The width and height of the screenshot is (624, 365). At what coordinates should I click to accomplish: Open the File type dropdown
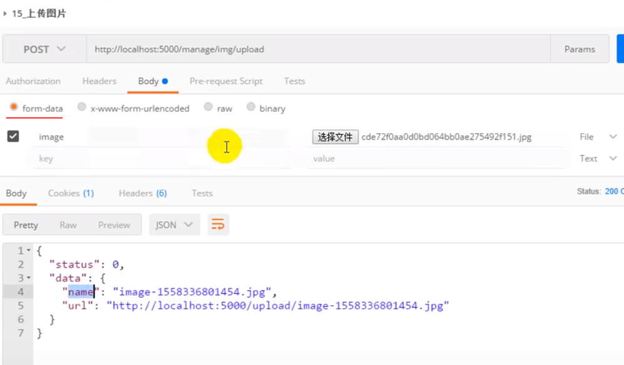(x=598, y=137)
